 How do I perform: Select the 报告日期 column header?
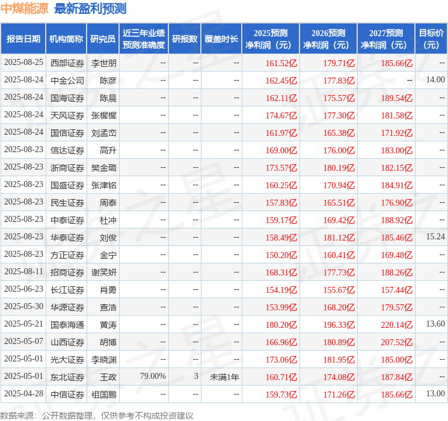(x=23, y=39)
